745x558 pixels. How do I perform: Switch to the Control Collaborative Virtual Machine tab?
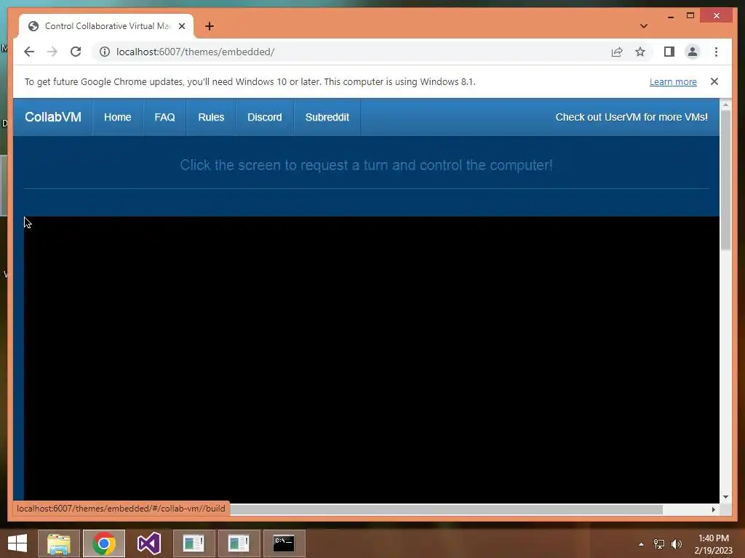click(106, 26)
